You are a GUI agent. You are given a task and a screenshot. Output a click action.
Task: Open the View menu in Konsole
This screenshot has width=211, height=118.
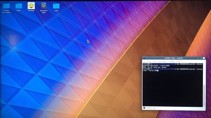(x=155, y=61)
